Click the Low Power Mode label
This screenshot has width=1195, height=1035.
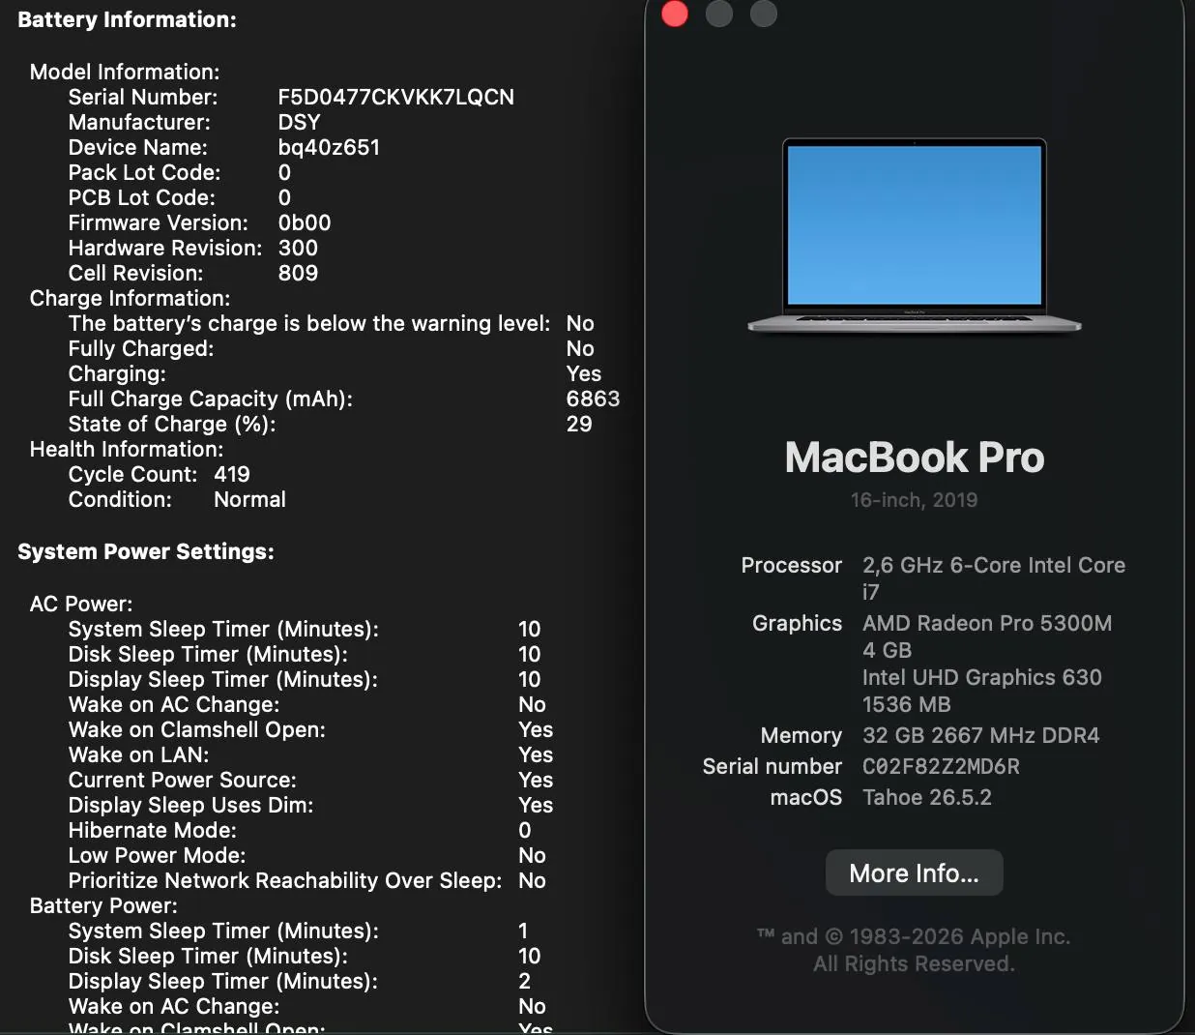(x=157, y=855)
